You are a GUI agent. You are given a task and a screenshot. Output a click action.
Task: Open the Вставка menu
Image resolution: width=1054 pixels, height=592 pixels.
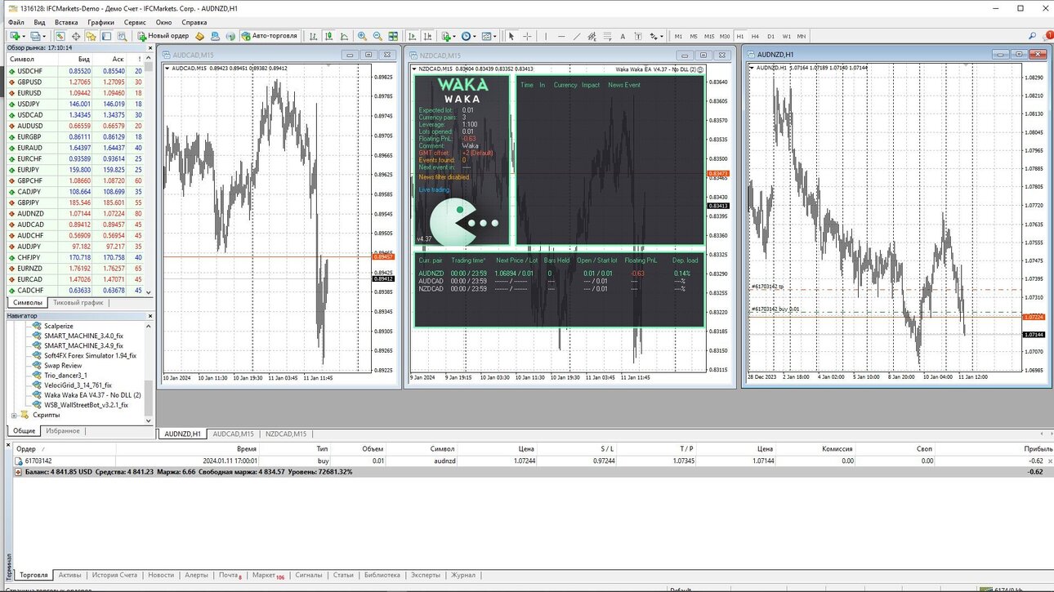coord(66,22)
